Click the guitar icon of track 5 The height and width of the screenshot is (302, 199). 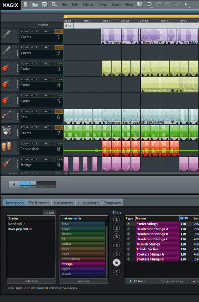point(7,99)
